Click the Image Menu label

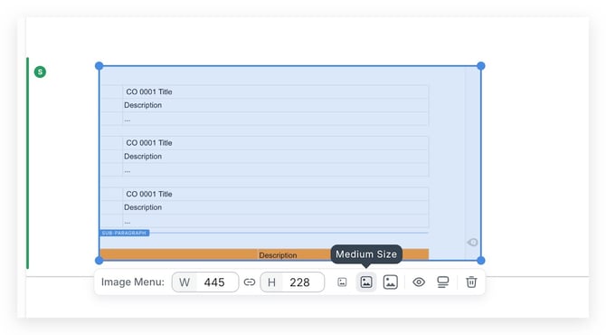(133, 282)
